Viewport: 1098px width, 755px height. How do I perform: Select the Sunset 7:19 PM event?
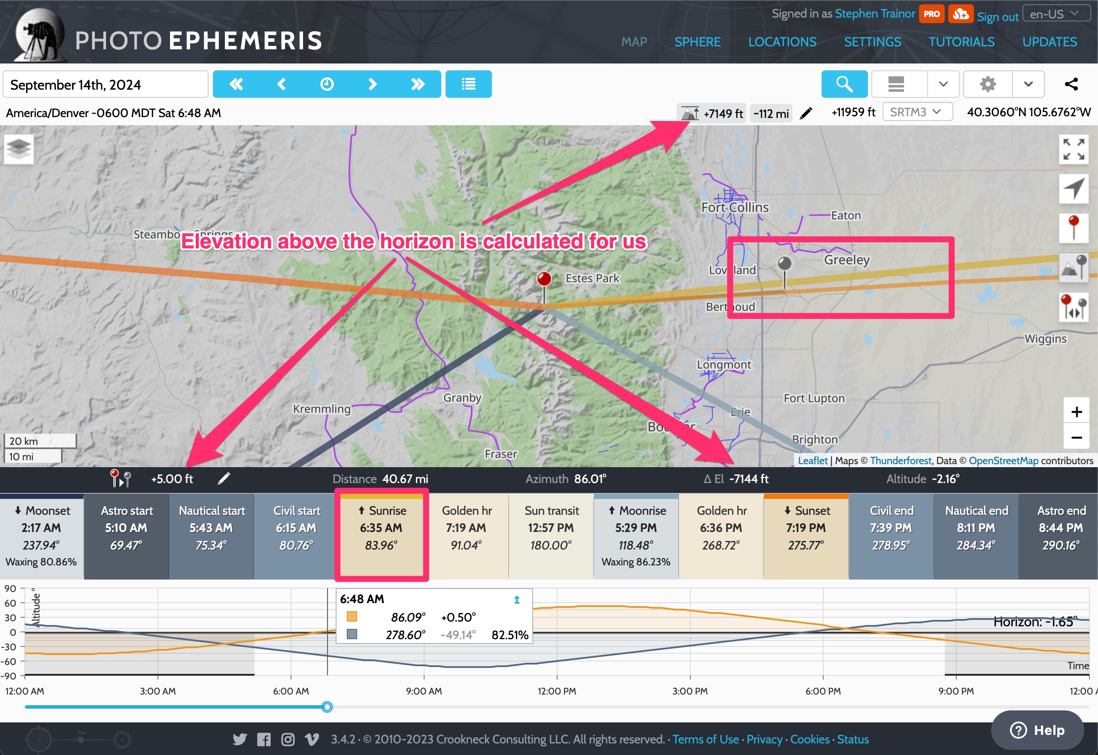[806, 537]
